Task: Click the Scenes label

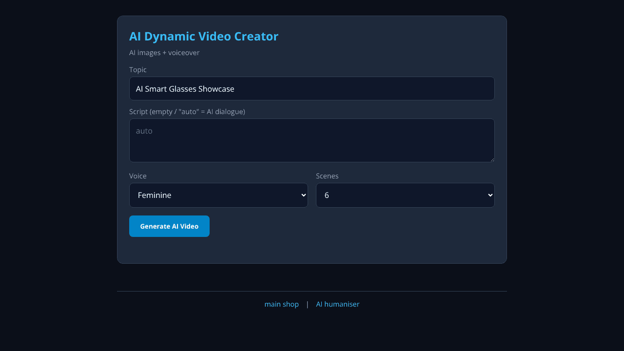Action: [327, 176]
